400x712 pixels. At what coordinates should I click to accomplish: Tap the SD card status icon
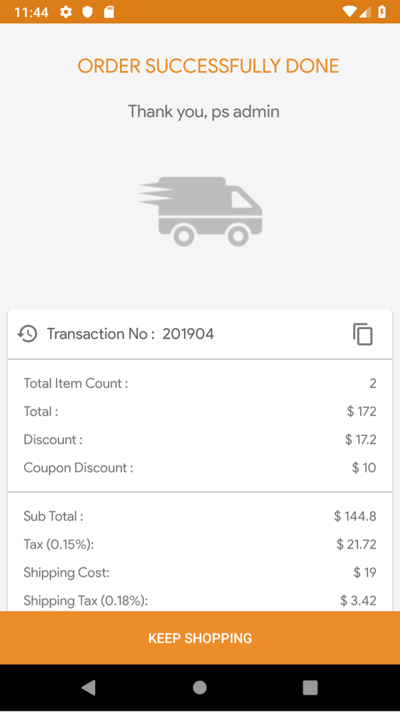tap(109, 12)
